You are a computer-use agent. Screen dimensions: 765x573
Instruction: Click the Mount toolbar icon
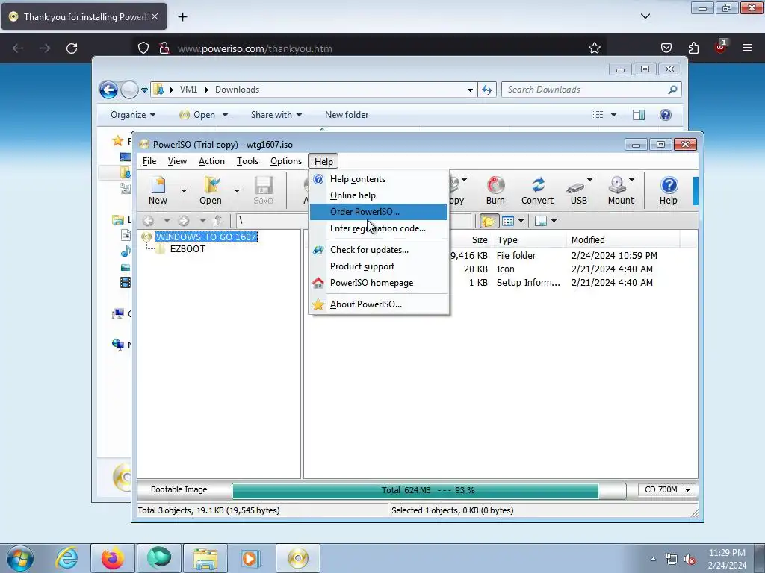coord(620,190)
